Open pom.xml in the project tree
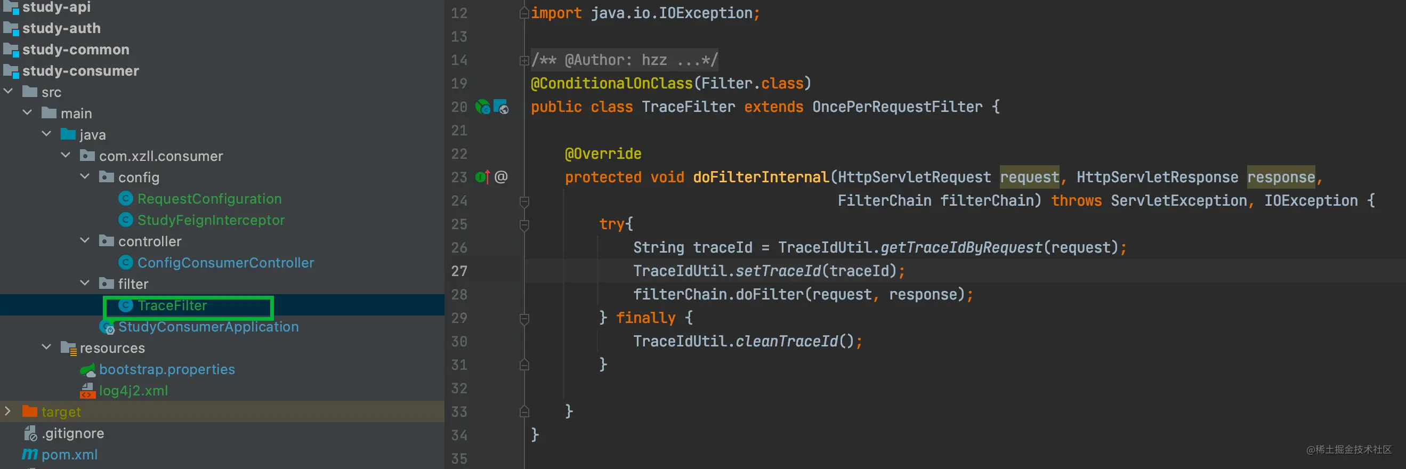Image resolution: width=1406 pixels, height=469 pixels. tap(69, 454)
